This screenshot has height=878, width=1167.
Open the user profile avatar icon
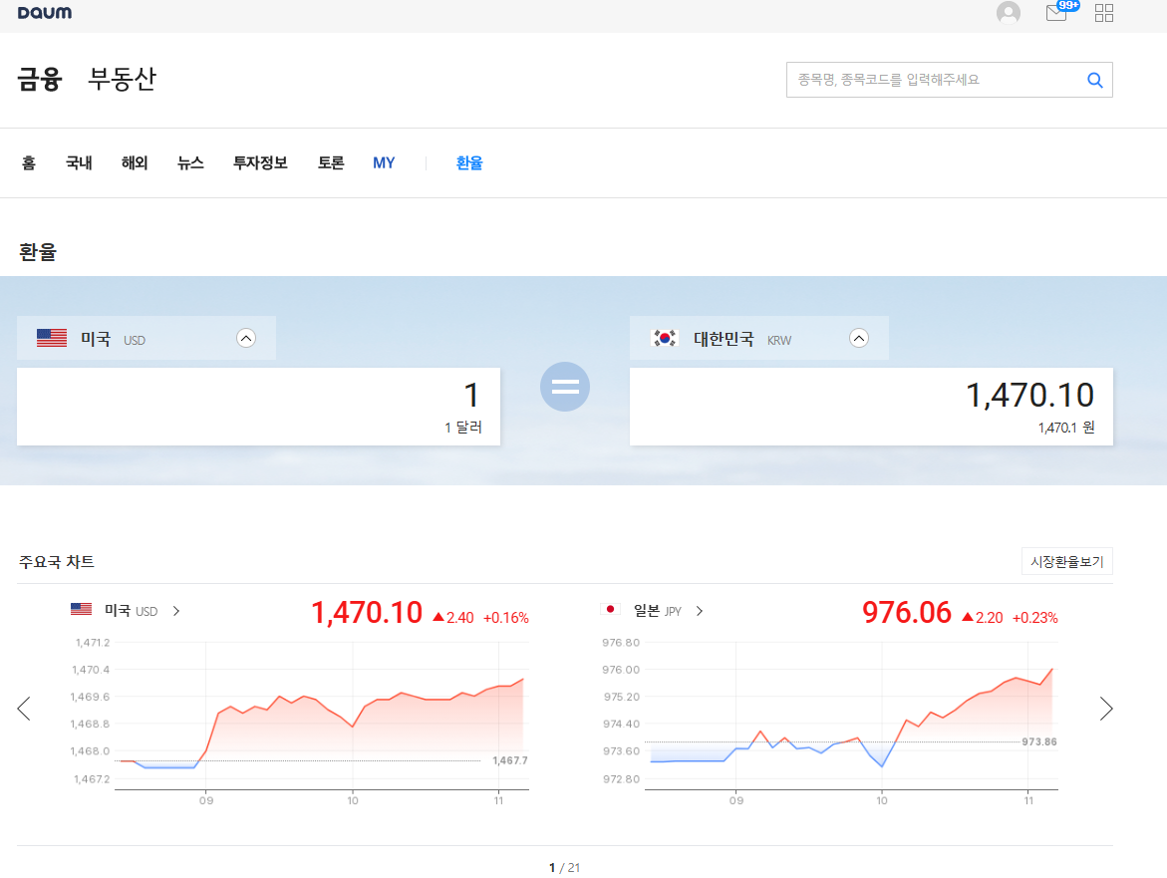click(x=1009, y=13)
